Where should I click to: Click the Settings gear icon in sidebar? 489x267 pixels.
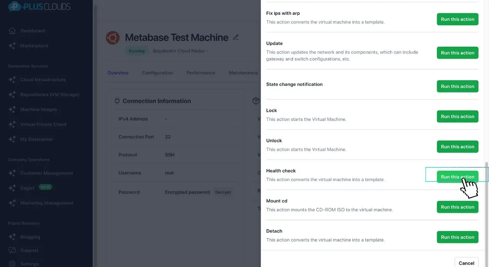tap(12, 264)
